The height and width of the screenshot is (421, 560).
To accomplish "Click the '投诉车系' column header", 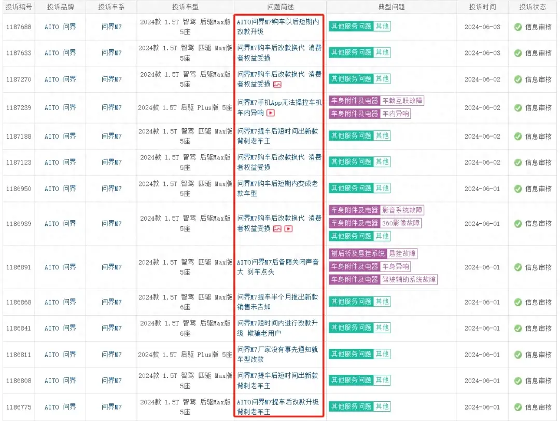I will pos(111,7).
